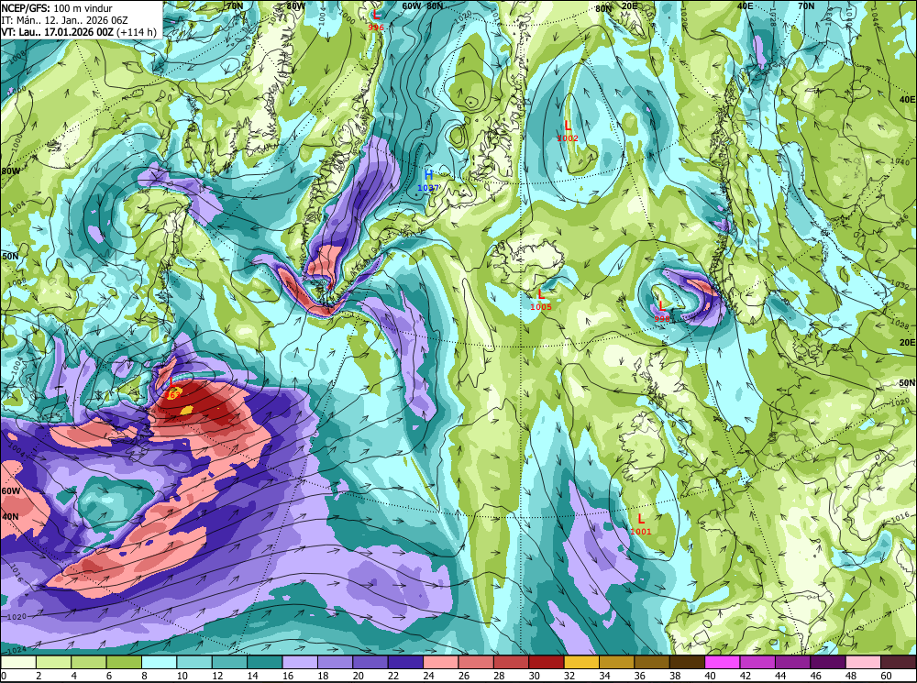Click the '40E' label at top edge

coord(745,6)
